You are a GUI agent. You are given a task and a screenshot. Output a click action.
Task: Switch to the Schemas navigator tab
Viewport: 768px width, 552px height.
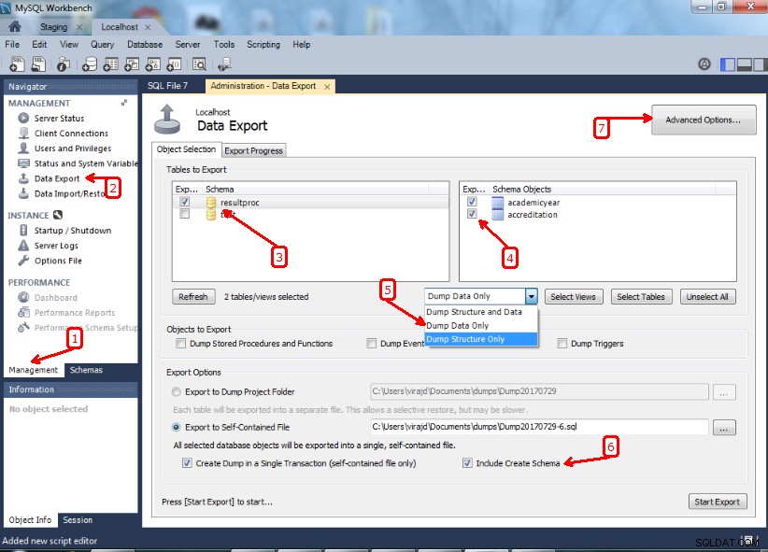pos(86,370)
